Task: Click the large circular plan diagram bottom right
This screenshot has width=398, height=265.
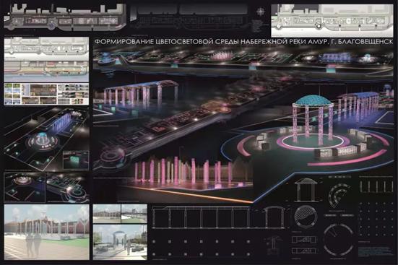Action: pyautogui.click(x=339, y=240)
